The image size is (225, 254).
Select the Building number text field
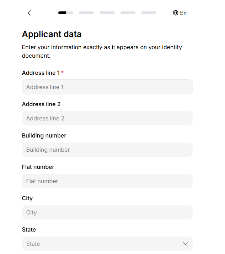(x=107, y=150)
